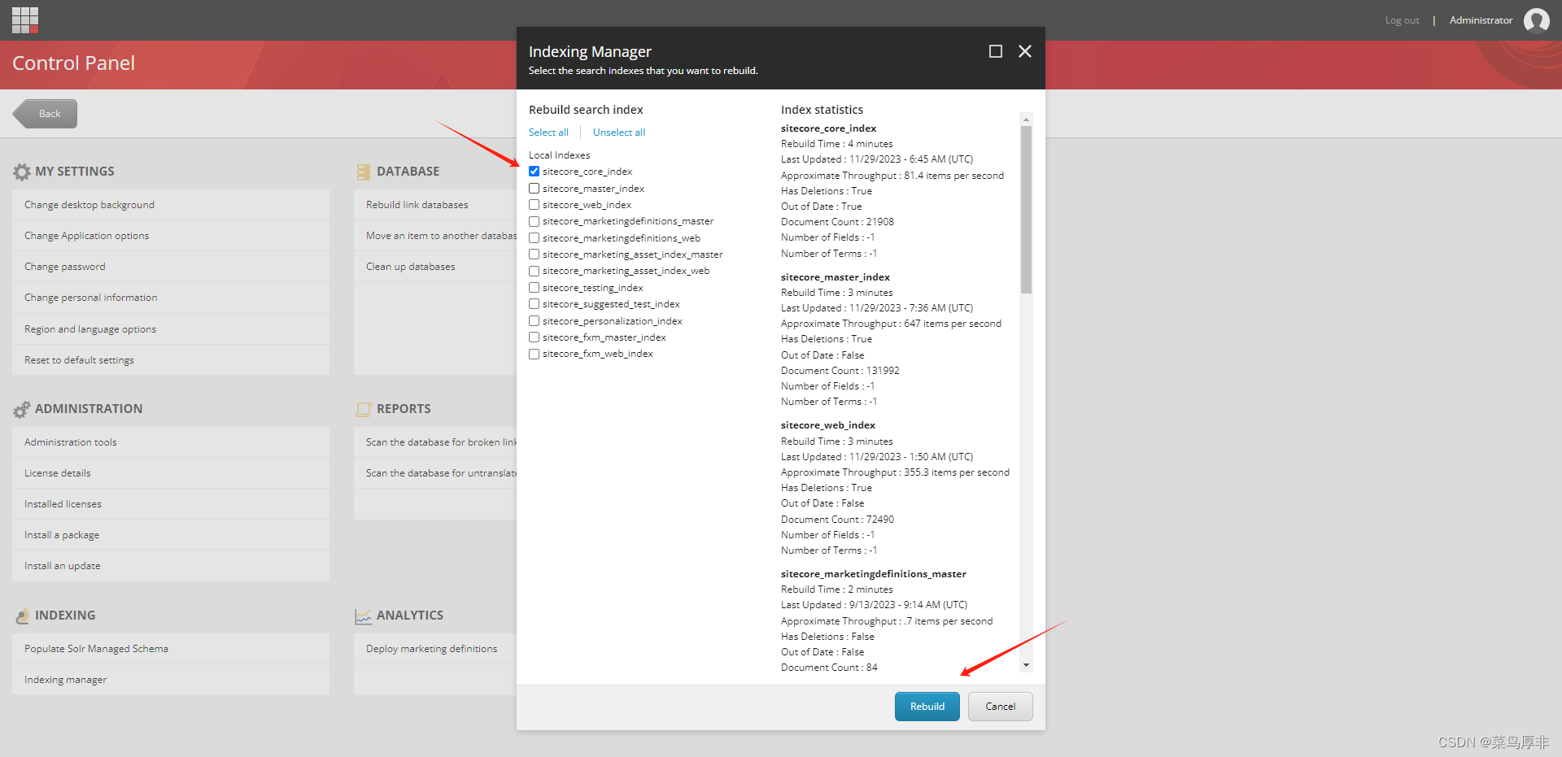Image resolution: width=1562 pixels, height=757 pixels.
Task: Click sitecore_core_index statistics heading
Action: (828, 128)
